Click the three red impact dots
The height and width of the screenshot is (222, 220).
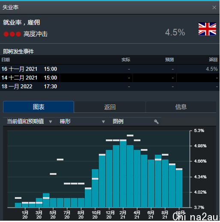(x=12, y=34)
